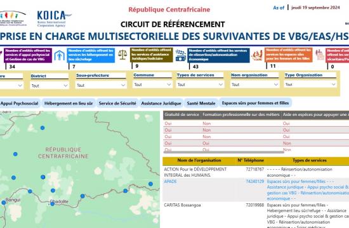This screenshot has width=349, height=228.
Task: Open the Commune dropdown
Action: point(152,84)
